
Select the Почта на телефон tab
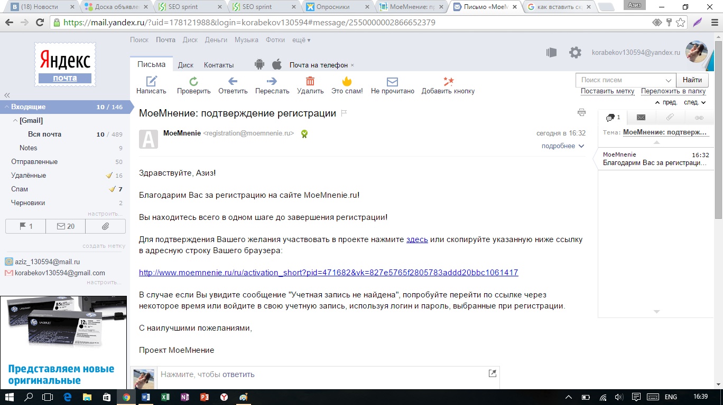[x=319, y=65]
